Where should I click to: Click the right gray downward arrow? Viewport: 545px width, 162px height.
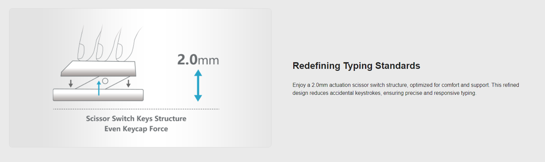pos(128,84)
